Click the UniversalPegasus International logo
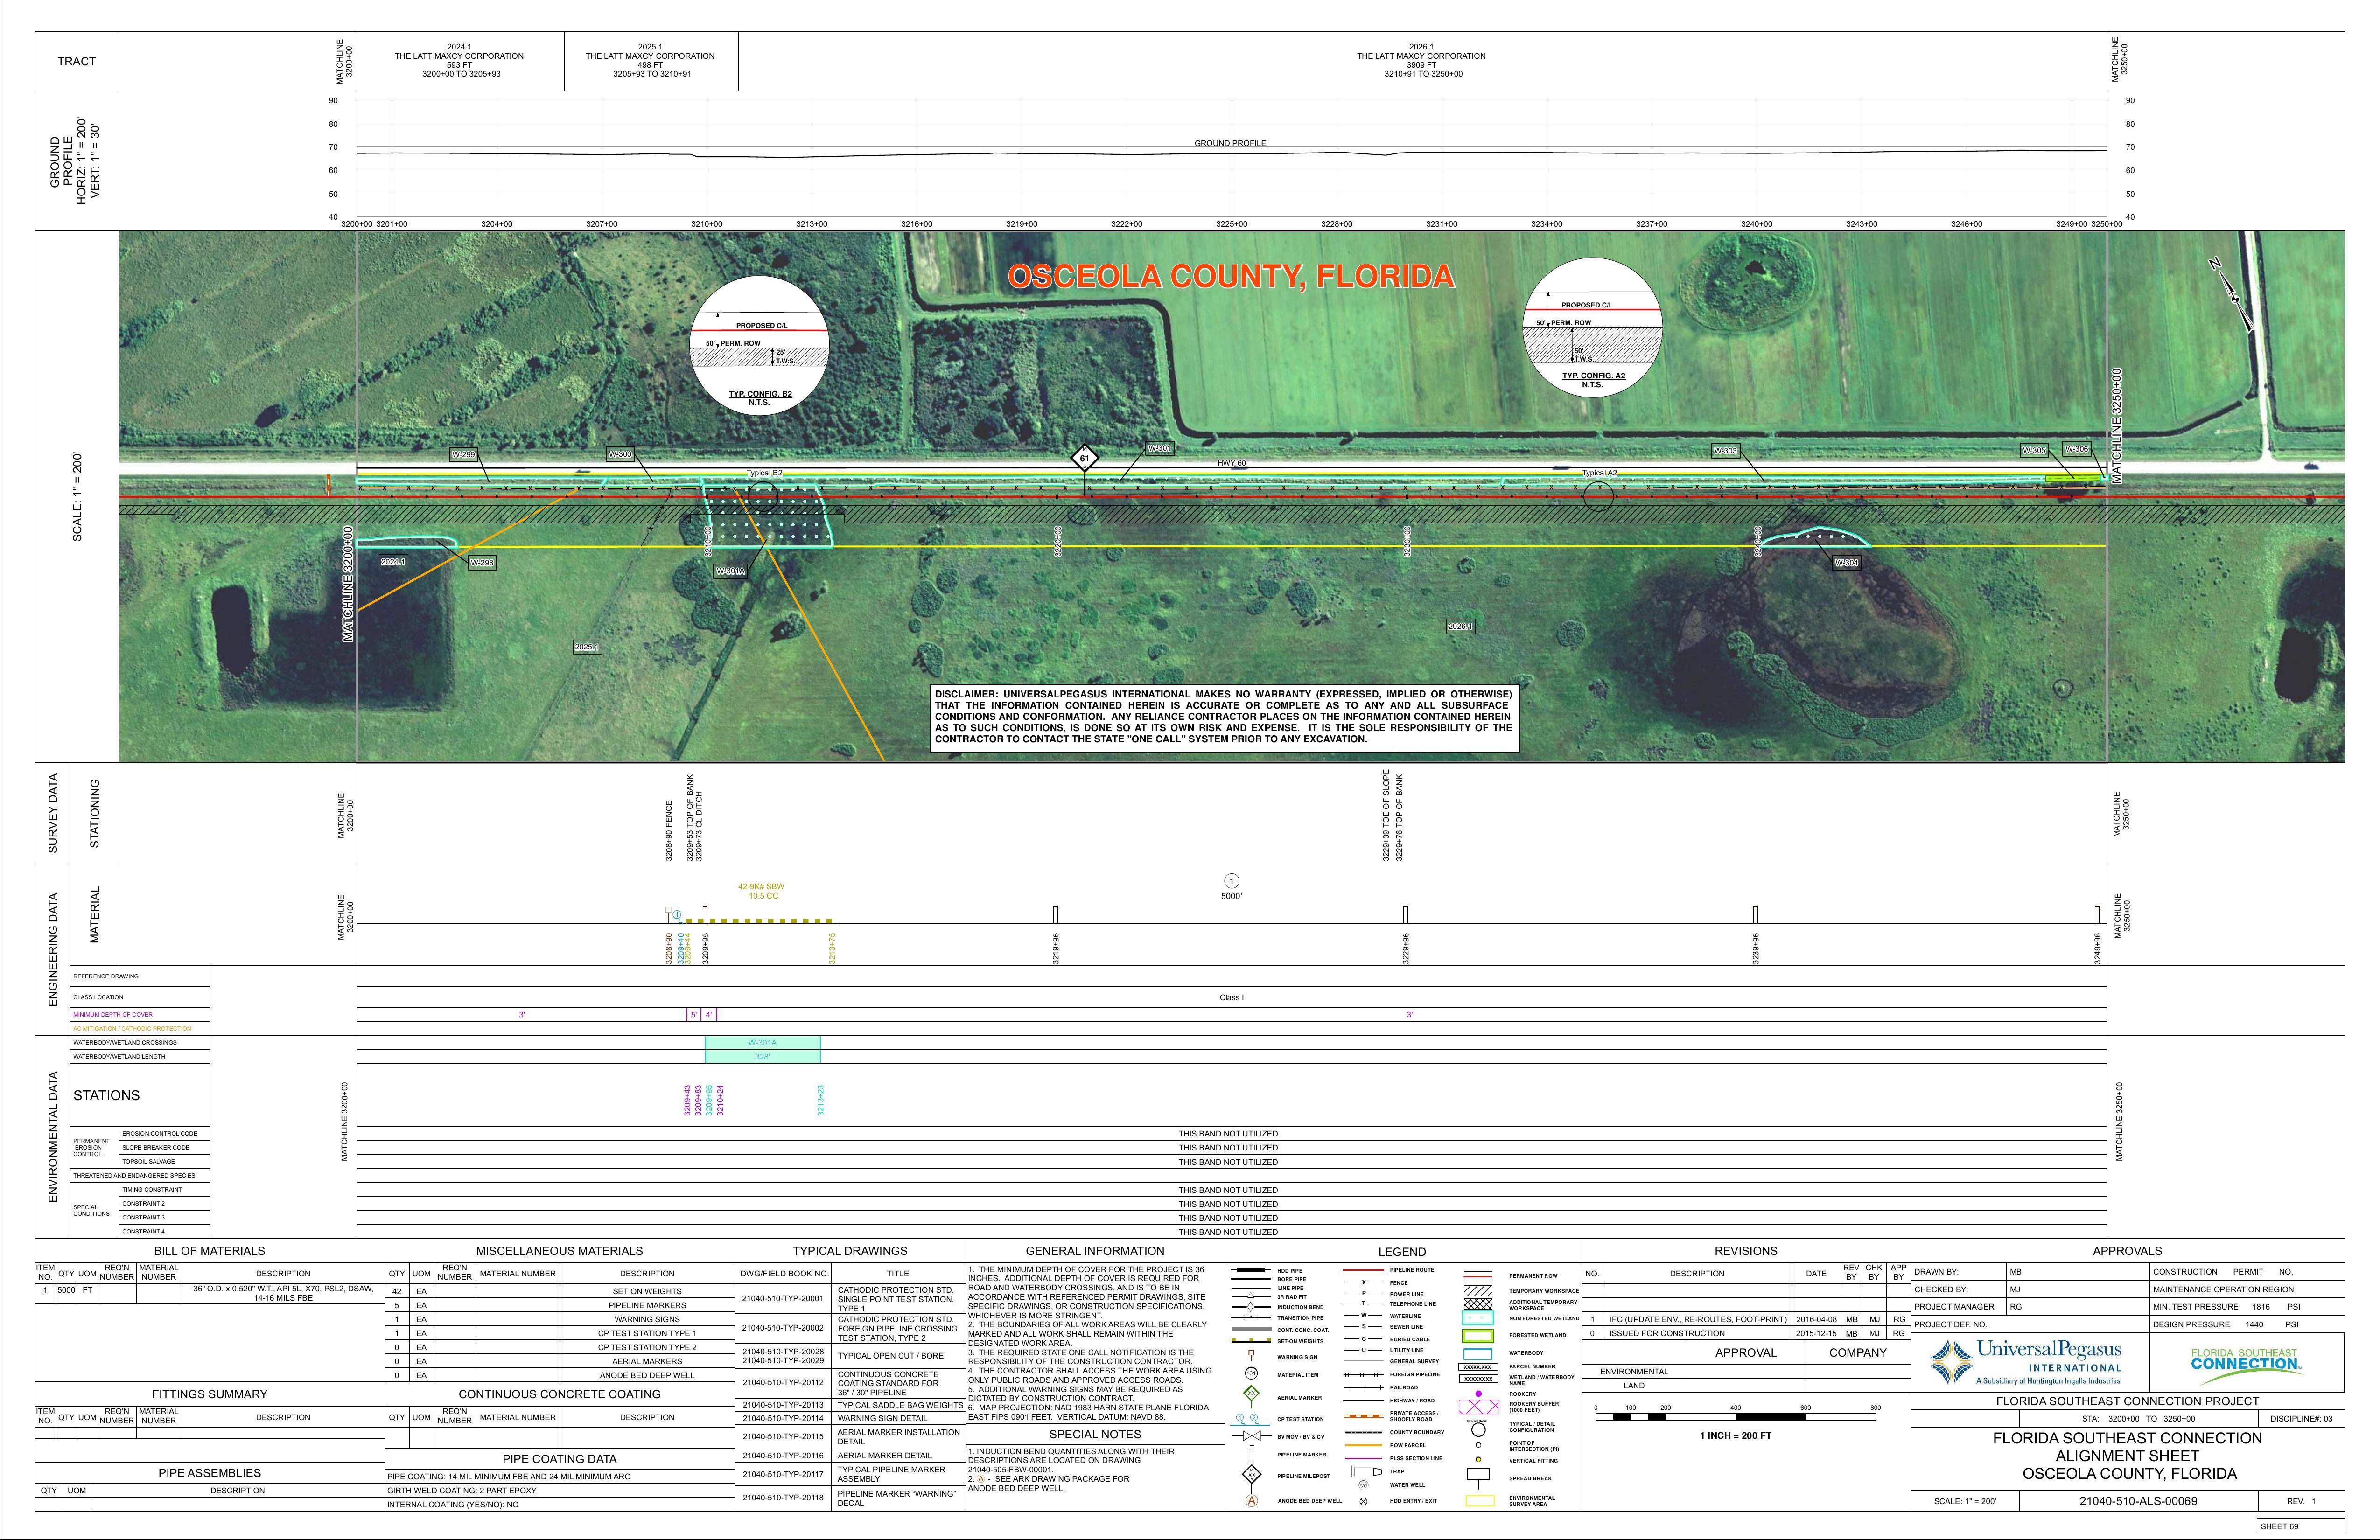 point(2026,1362)
